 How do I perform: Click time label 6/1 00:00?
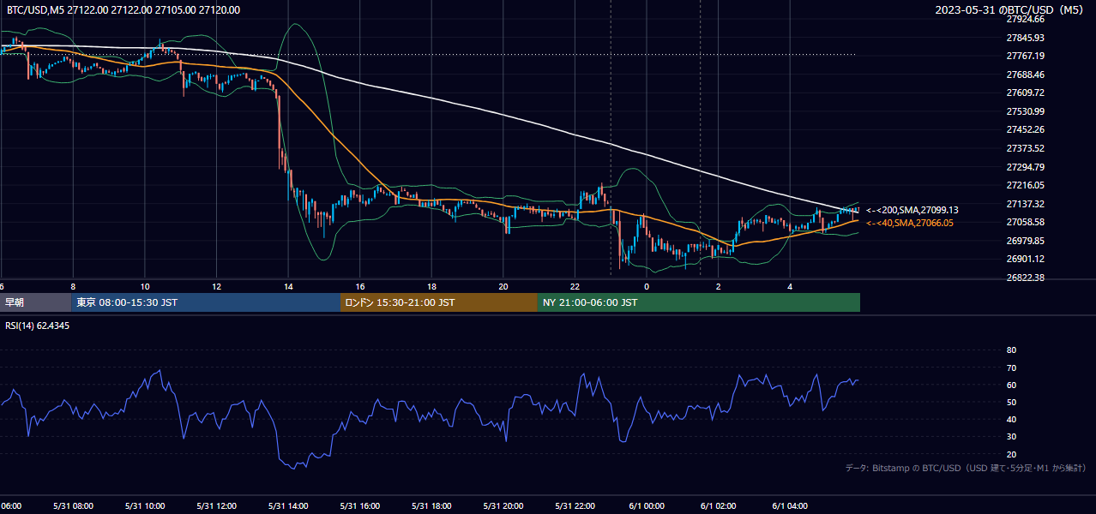[x=647, y=506]
